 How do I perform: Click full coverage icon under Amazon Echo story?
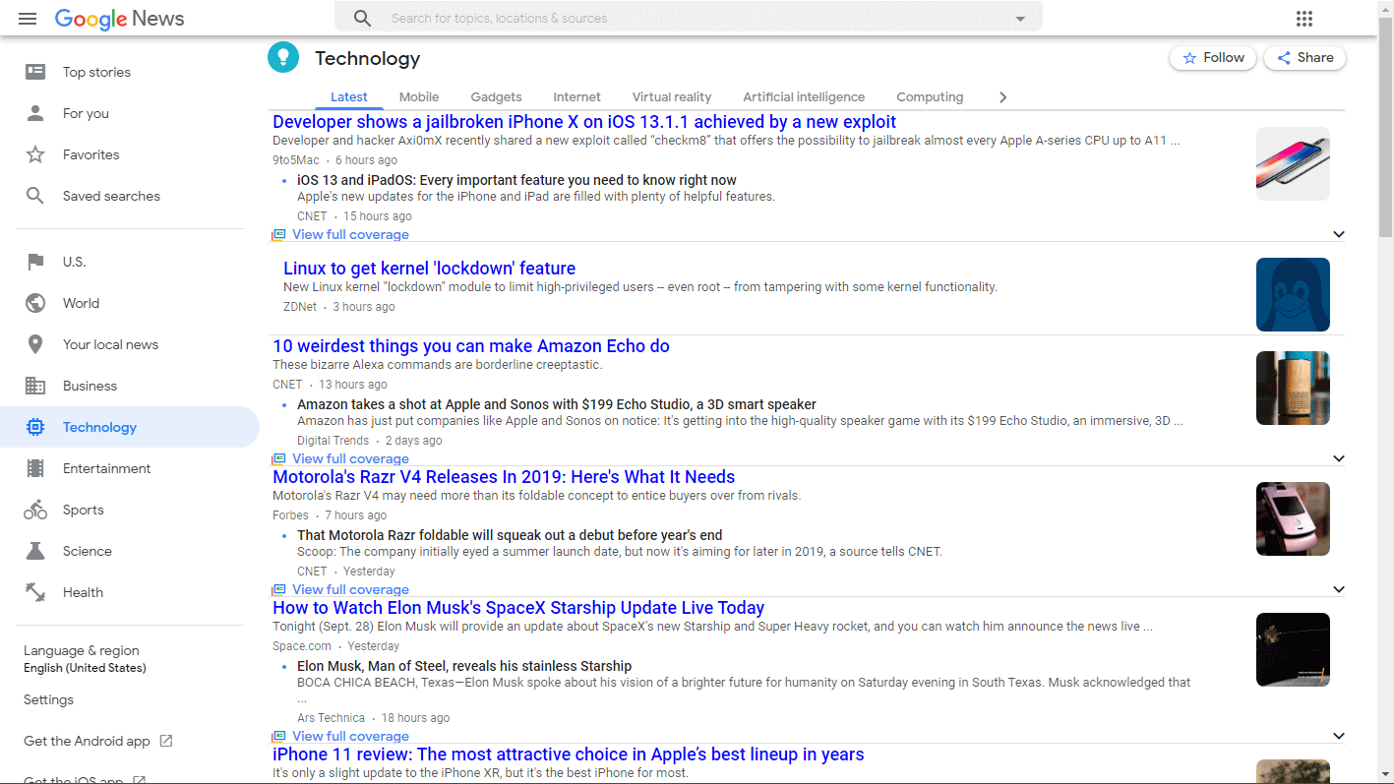tap(279, 458)
